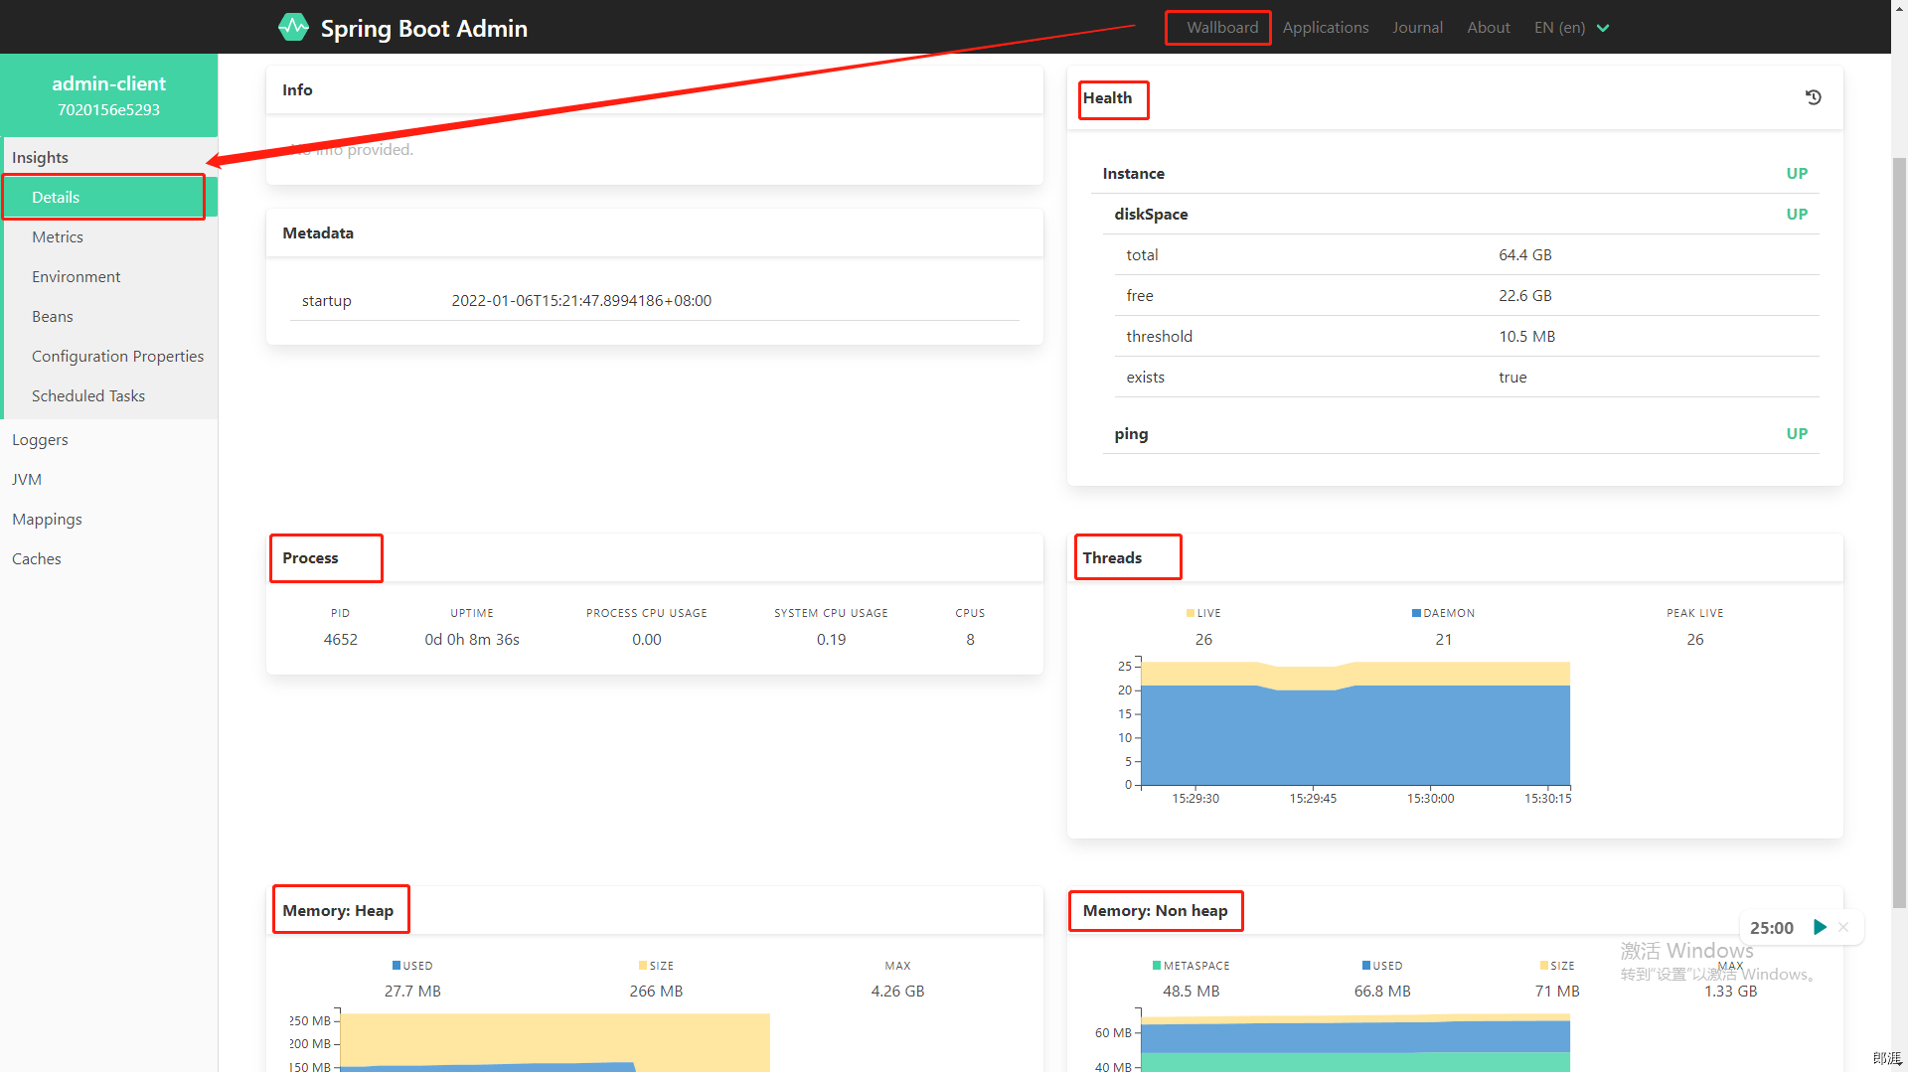The width and height of the screenshot is (1908, 1072).
Task: Toggle diskSpace health details row
Action: (x=1461, y=214)
